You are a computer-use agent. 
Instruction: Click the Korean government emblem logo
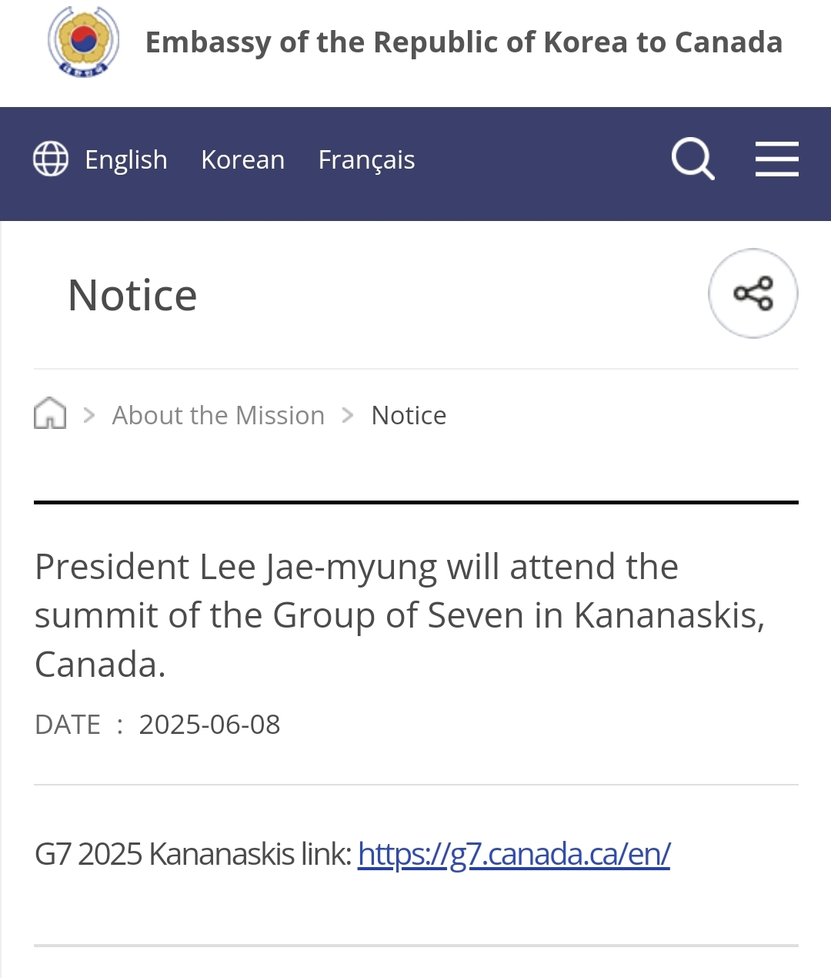pos(83,42)
